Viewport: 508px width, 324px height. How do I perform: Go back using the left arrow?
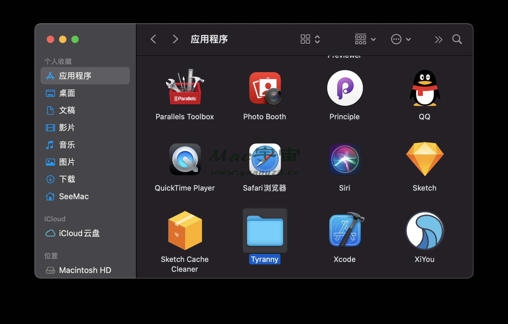click(153, 39)
